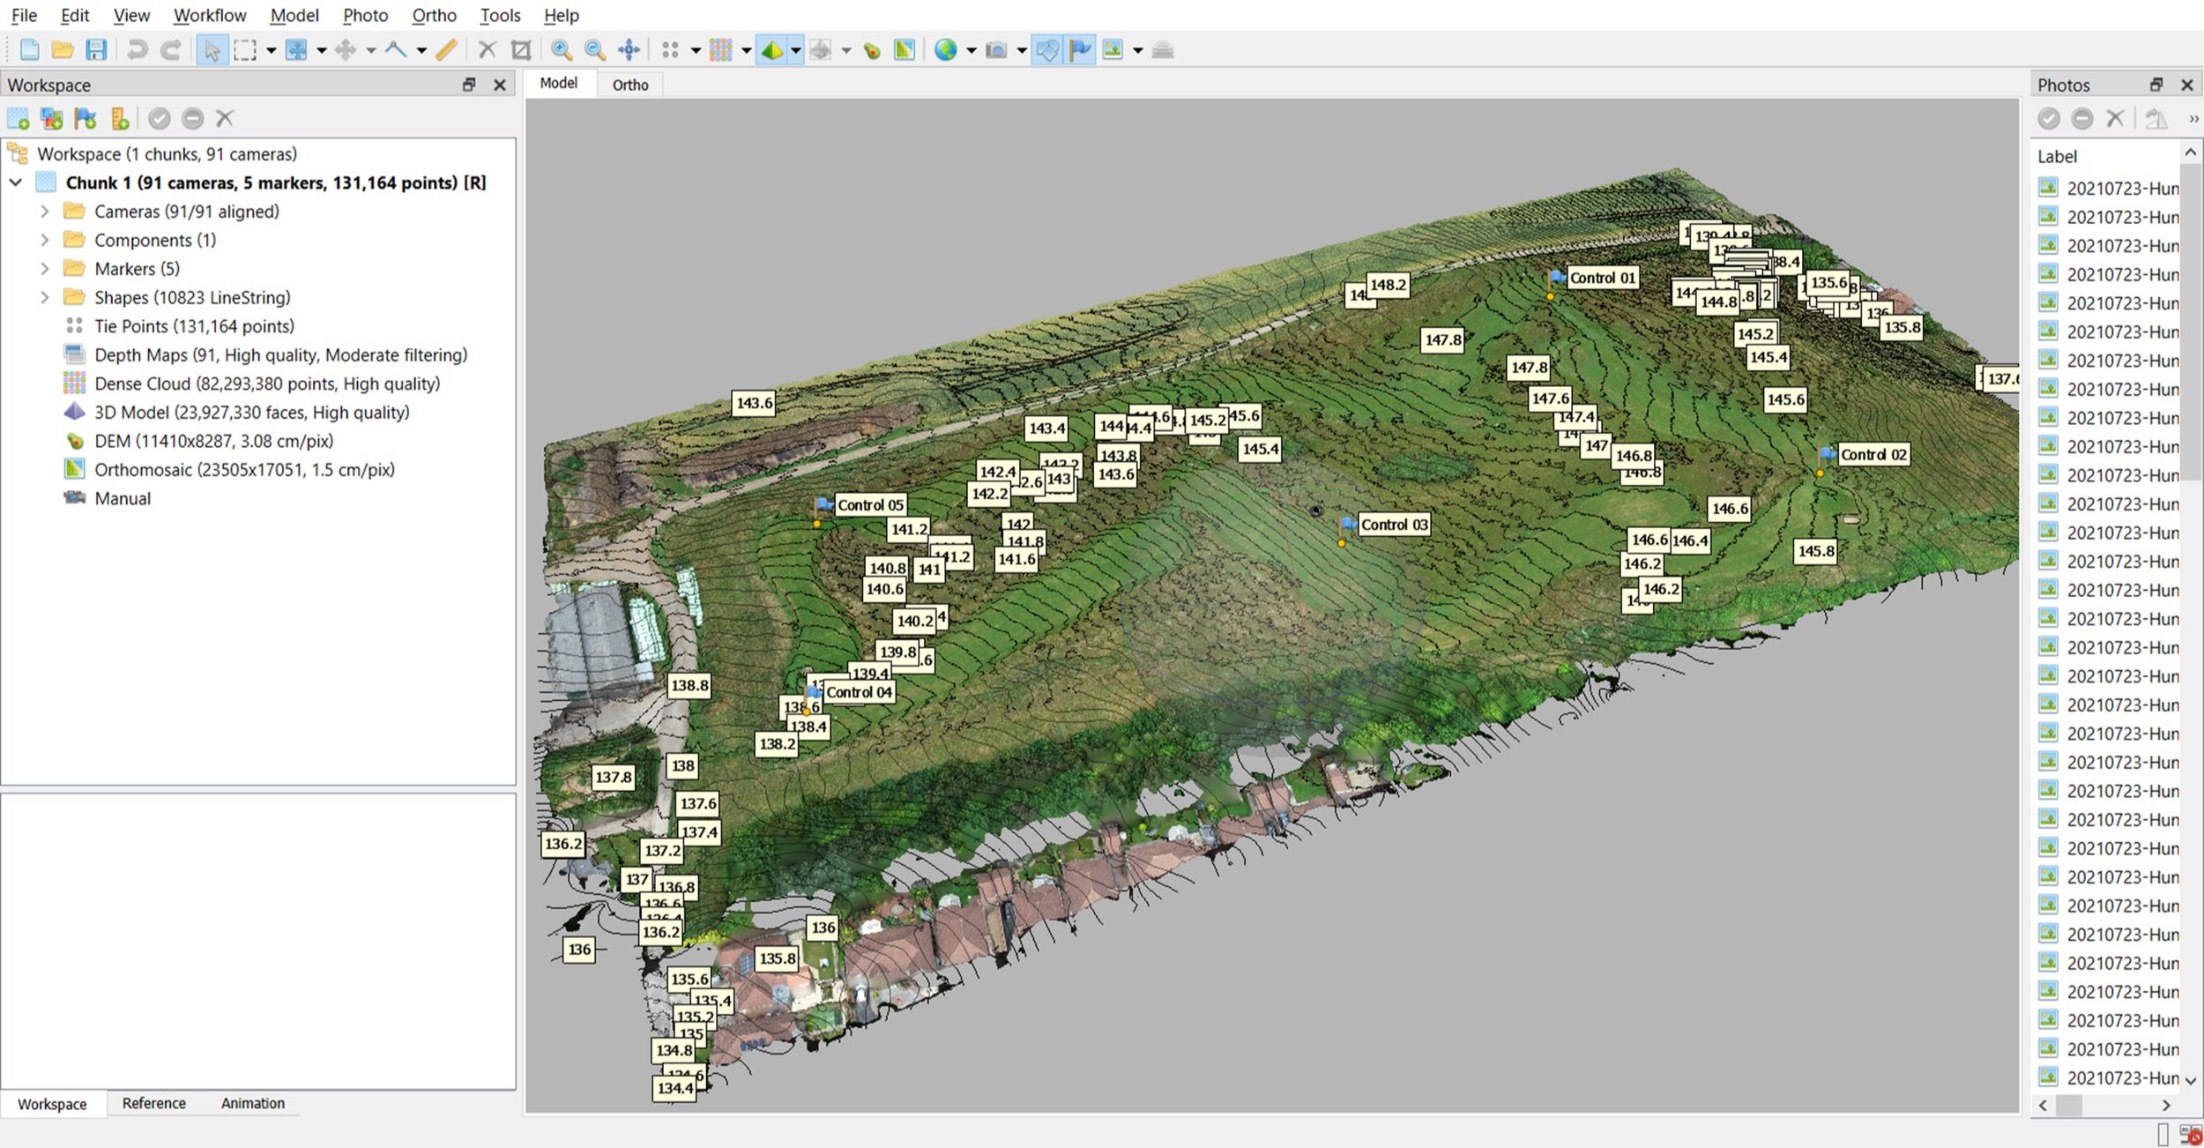Rotate photos in Photos panel toolbar
2204x1148 pixels.
click(2156, 118)
